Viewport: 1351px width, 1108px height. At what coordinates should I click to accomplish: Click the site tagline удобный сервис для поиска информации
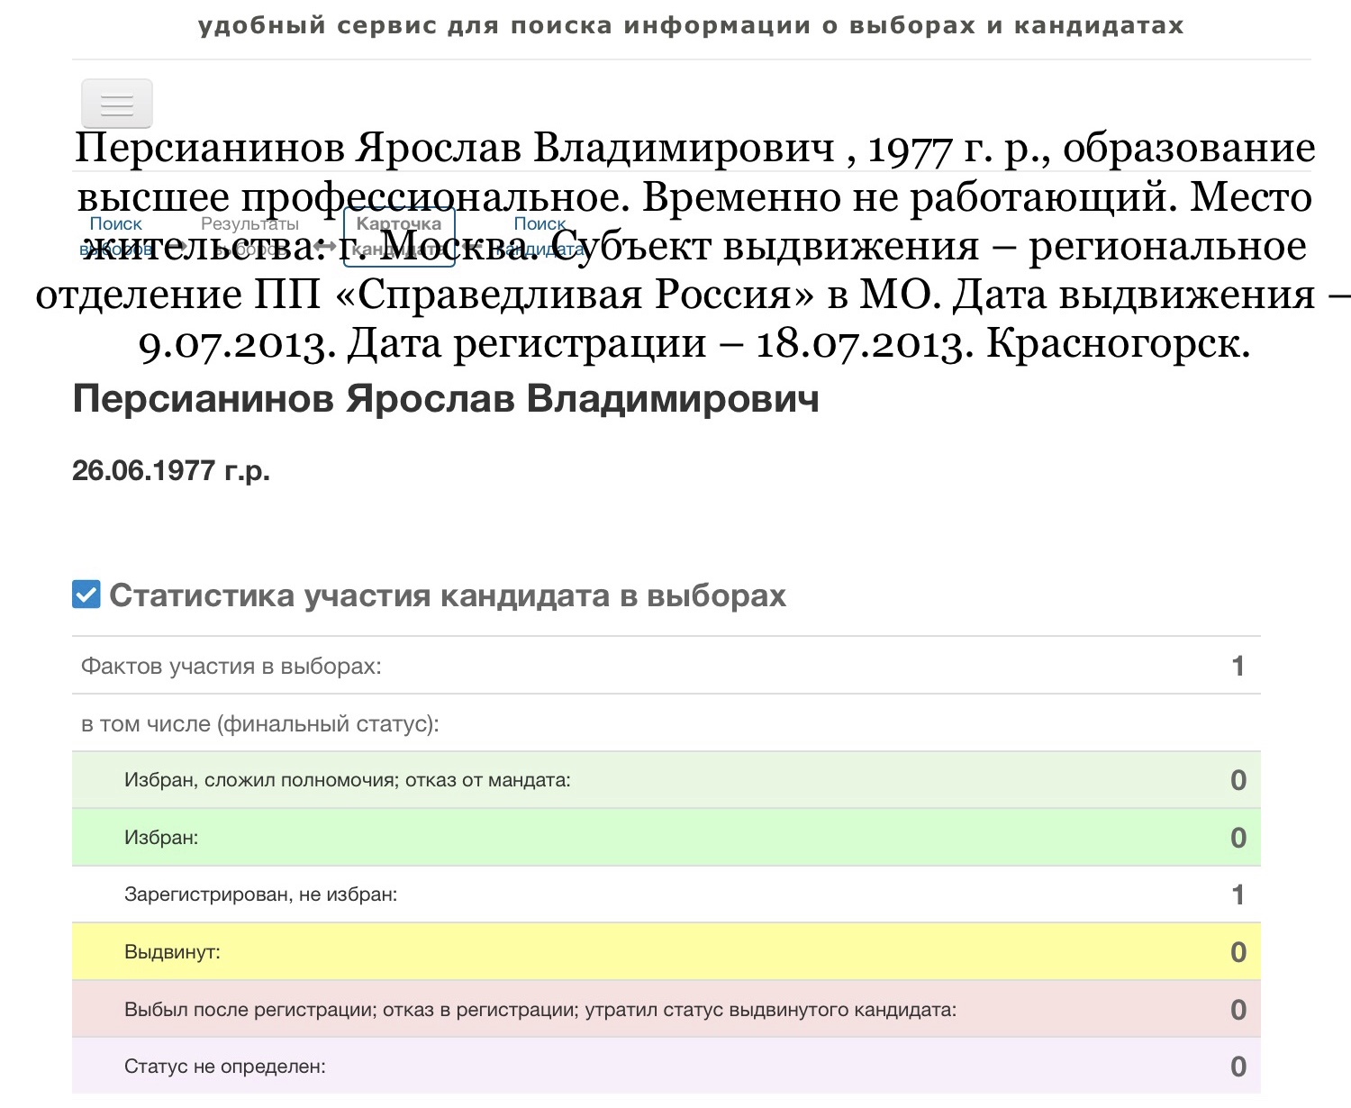(x=691, y=25)
